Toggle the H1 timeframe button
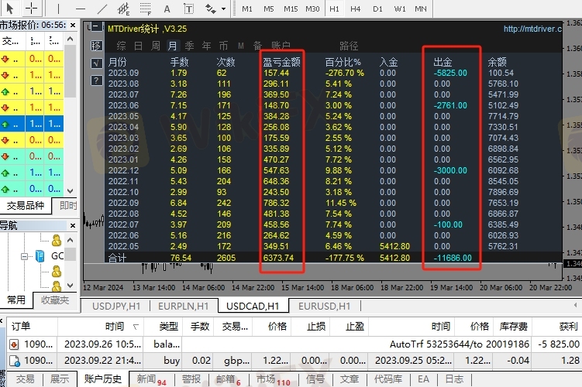The height and width of the screenshot is (387, 582). click(334, 9)
